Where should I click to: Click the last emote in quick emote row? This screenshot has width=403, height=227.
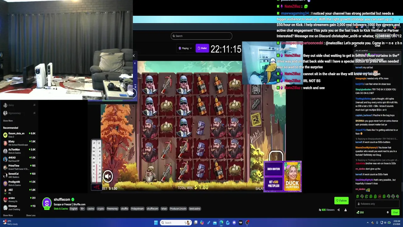click(x=397, y=196)
